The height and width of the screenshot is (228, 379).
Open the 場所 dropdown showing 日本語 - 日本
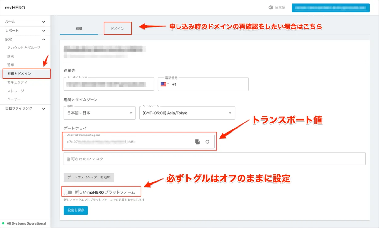tap(99, 113)
